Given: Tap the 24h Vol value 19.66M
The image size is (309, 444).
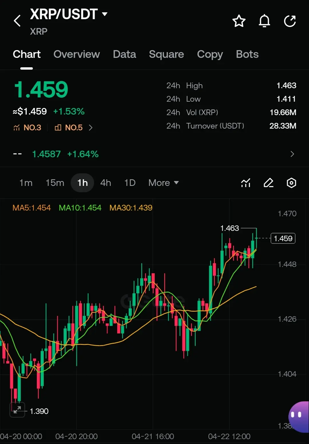Looking at the screenshot, I should point(283,112).
